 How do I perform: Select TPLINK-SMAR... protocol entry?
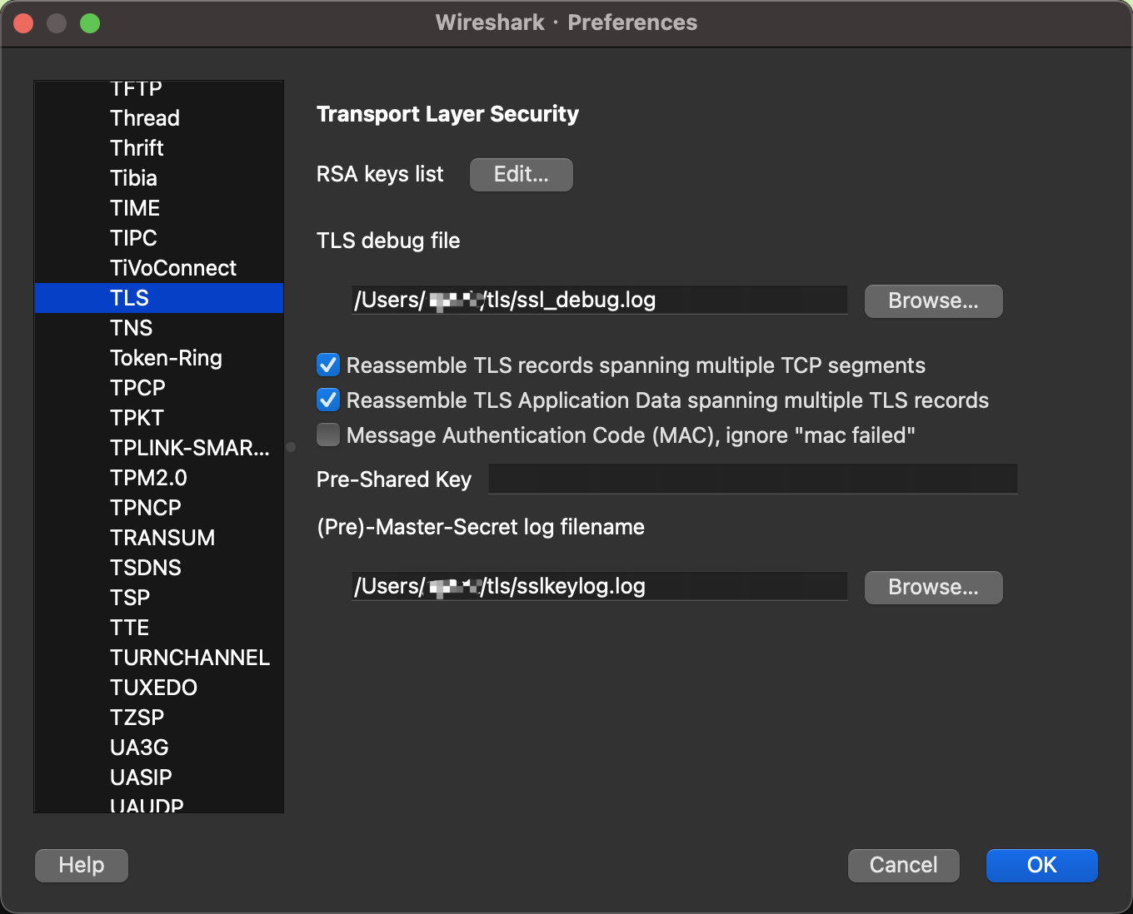(159, 448)
